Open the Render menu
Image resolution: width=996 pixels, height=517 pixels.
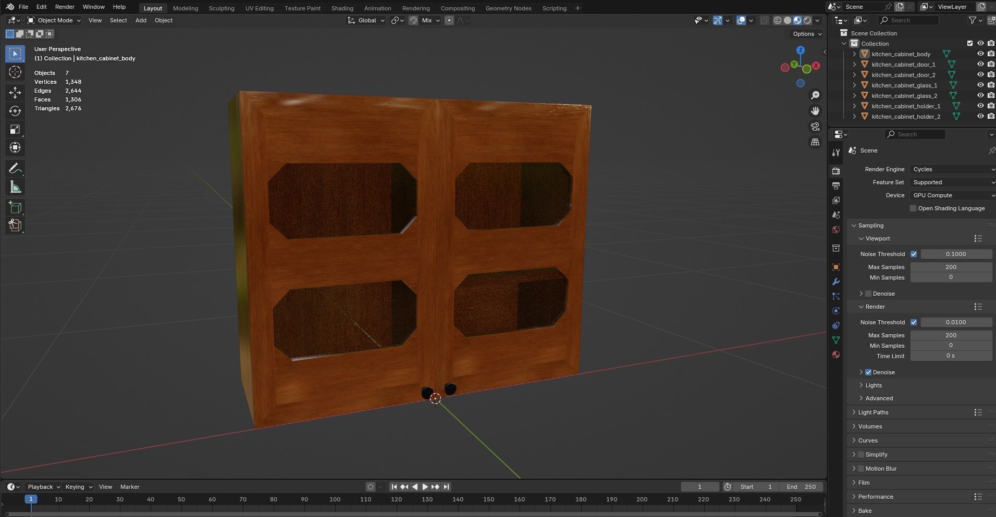point(65,7)
